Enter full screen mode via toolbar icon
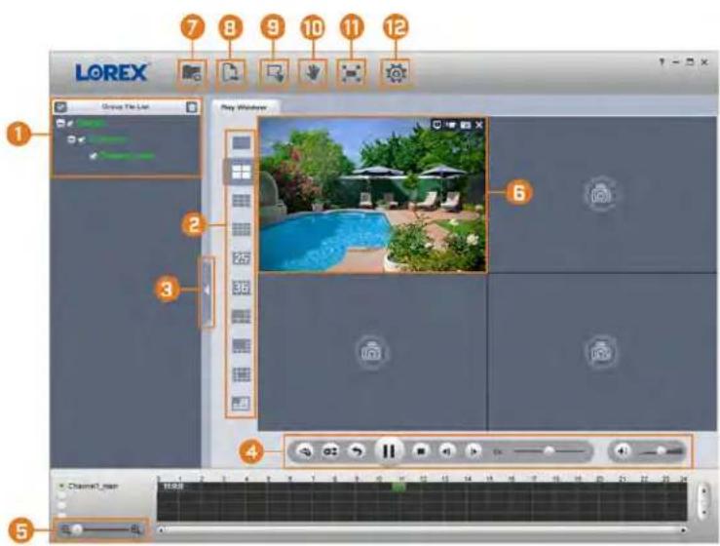 coord(351,73)
